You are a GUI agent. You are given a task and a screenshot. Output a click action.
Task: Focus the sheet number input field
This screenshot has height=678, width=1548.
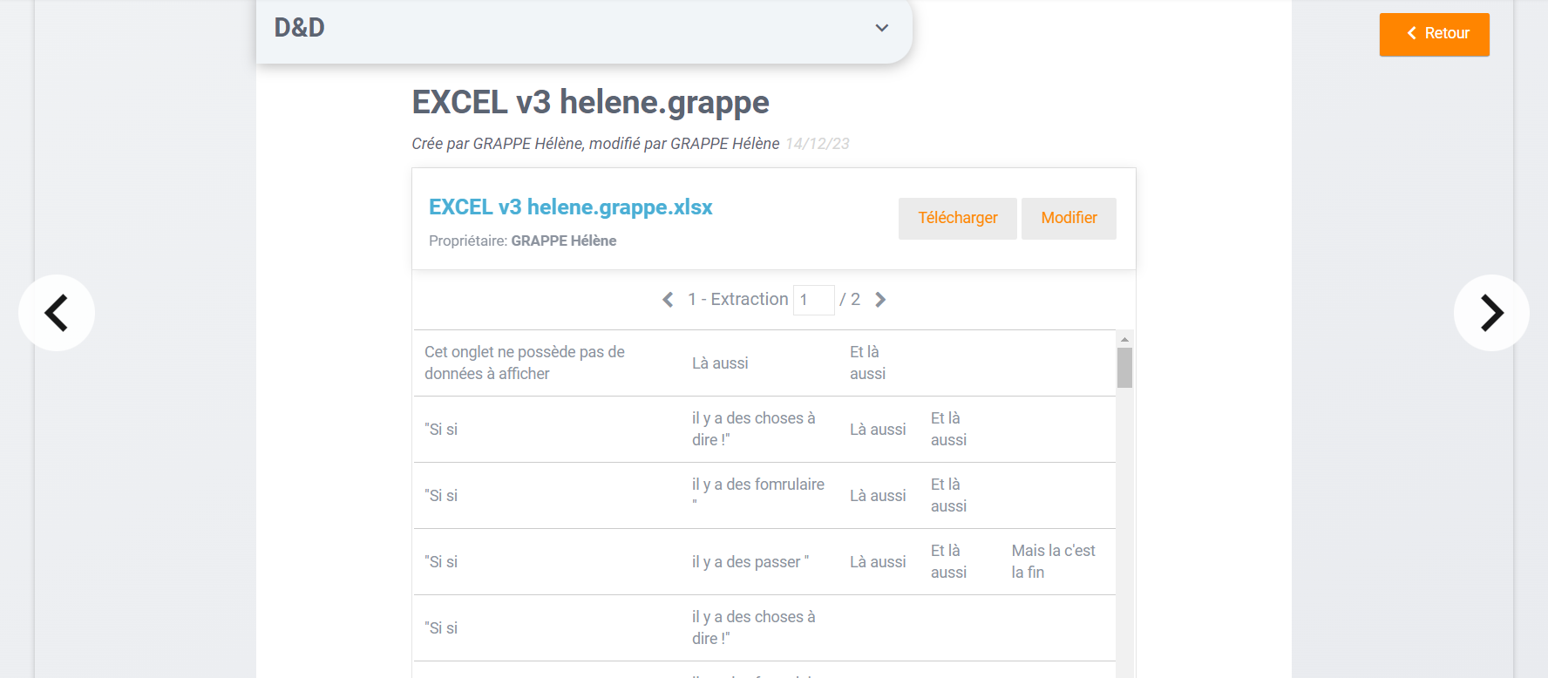coord(813,300)
